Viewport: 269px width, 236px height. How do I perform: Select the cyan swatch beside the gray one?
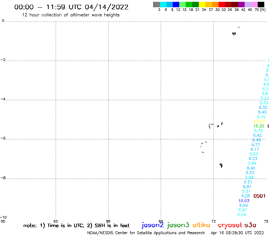tap(163, 4)
